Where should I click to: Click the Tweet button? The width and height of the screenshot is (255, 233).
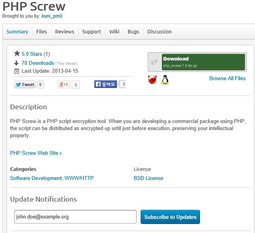(25, 84)
